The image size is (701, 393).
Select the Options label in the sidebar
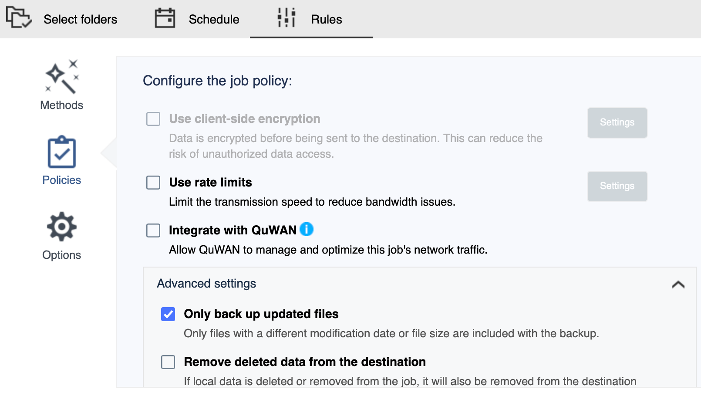[62, 255]
